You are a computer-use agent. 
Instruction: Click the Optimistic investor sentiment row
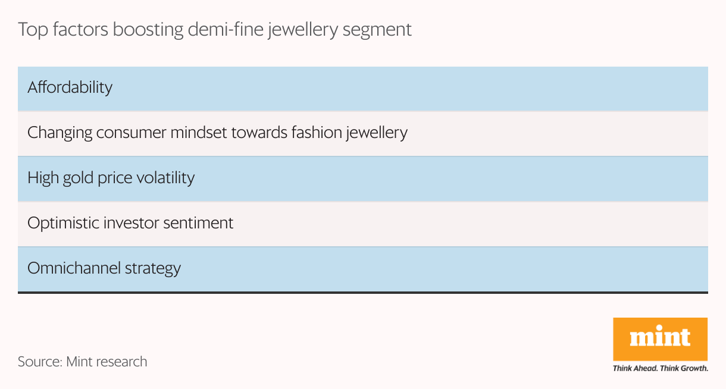point(362,224)
